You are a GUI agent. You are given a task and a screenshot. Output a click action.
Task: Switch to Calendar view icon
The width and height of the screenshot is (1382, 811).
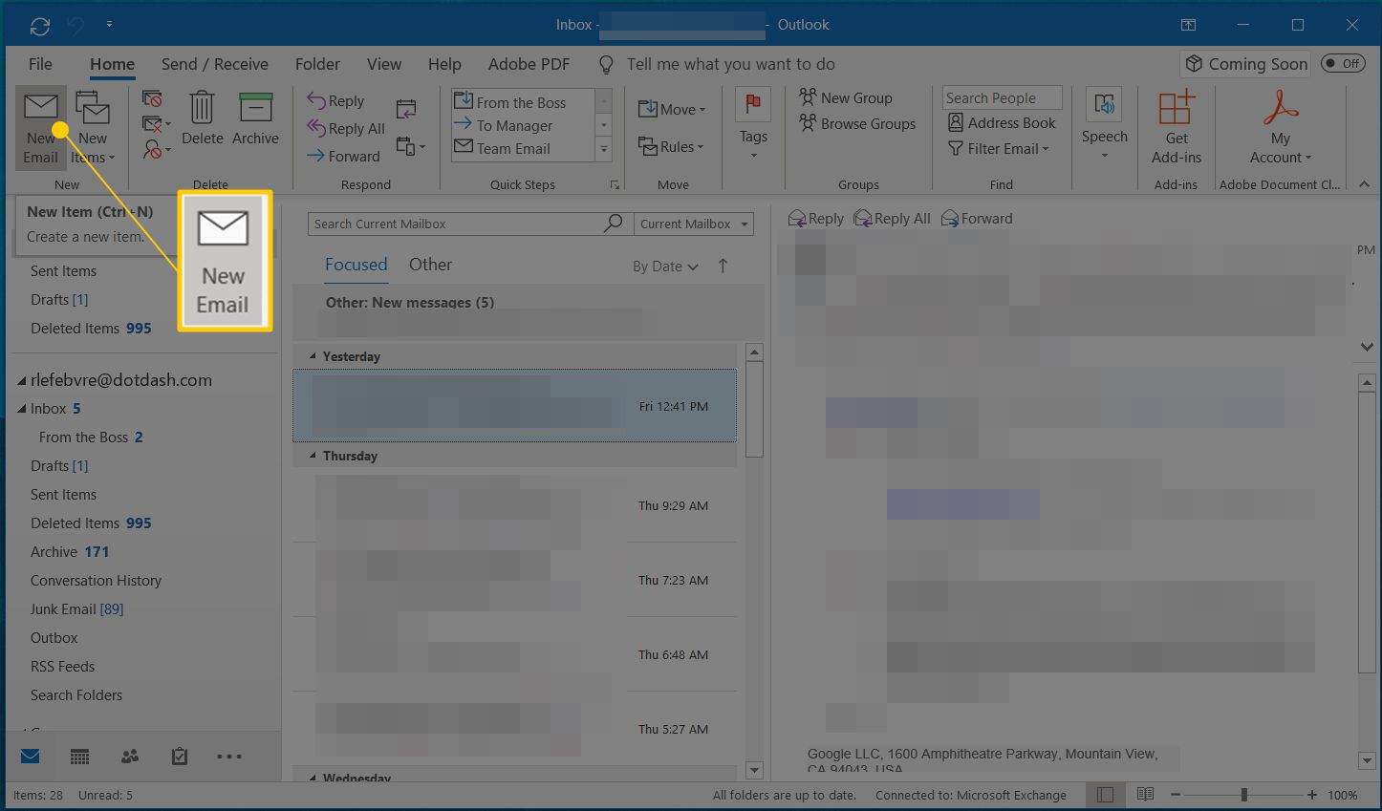click(80, 757)
